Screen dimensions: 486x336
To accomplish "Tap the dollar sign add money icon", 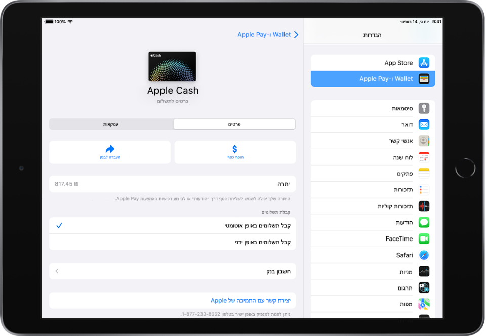I will tap(234, 149).
